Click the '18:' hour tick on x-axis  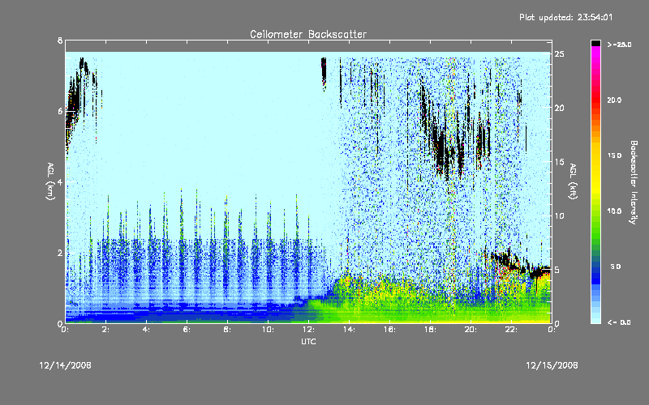pyautogui.click(x=431, y=330)
